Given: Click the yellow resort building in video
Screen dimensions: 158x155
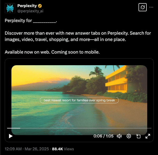Looking at the screenshot, I should click(x=116, y=80).
